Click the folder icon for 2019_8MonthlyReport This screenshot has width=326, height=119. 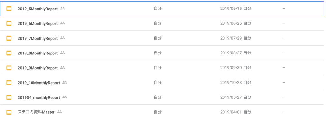coord(9,53)
